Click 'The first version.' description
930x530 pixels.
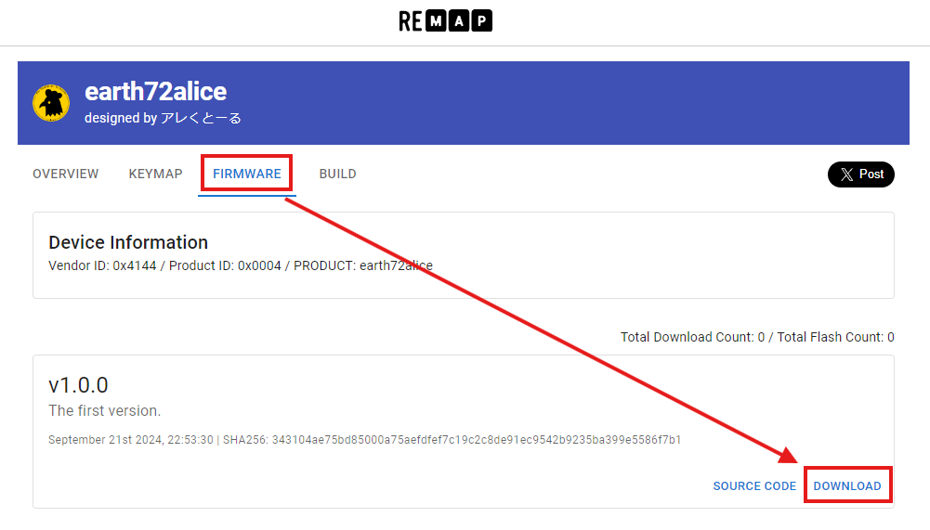click(104, 411)
